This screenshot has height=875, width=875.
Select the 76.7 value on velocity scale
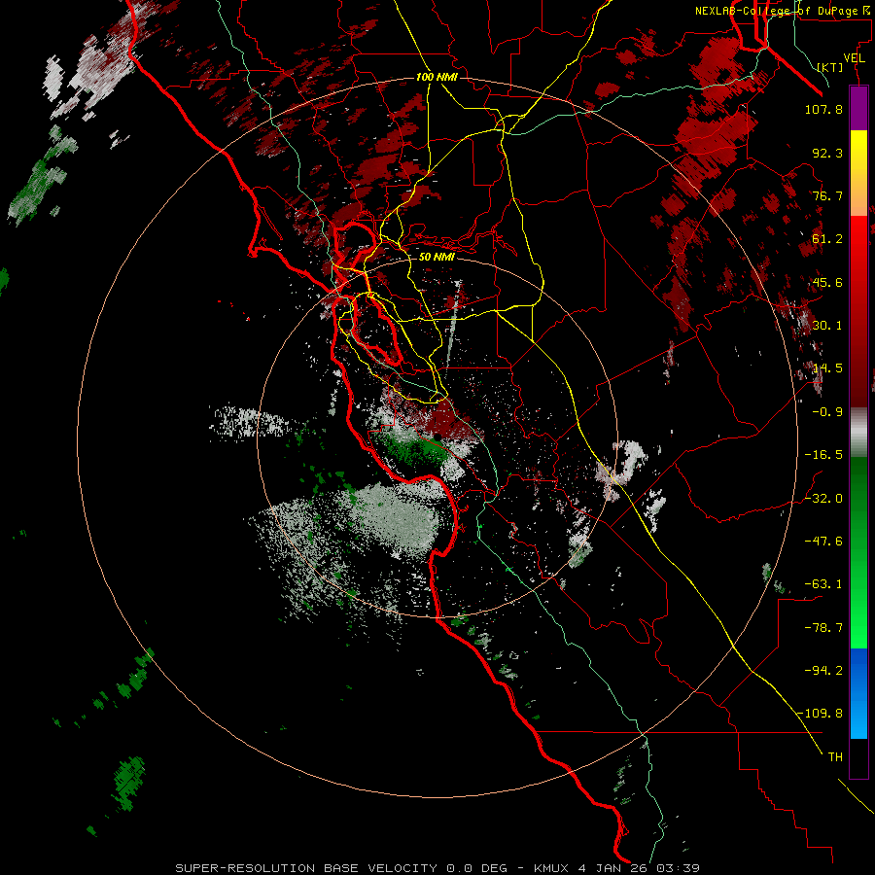pos(827,195)
